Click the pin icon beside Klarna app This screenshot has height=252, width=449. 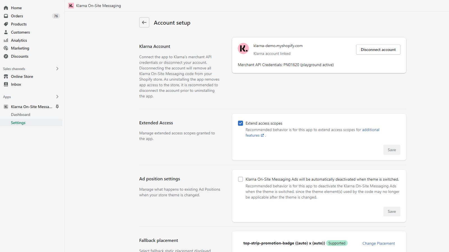pos(57,107)
